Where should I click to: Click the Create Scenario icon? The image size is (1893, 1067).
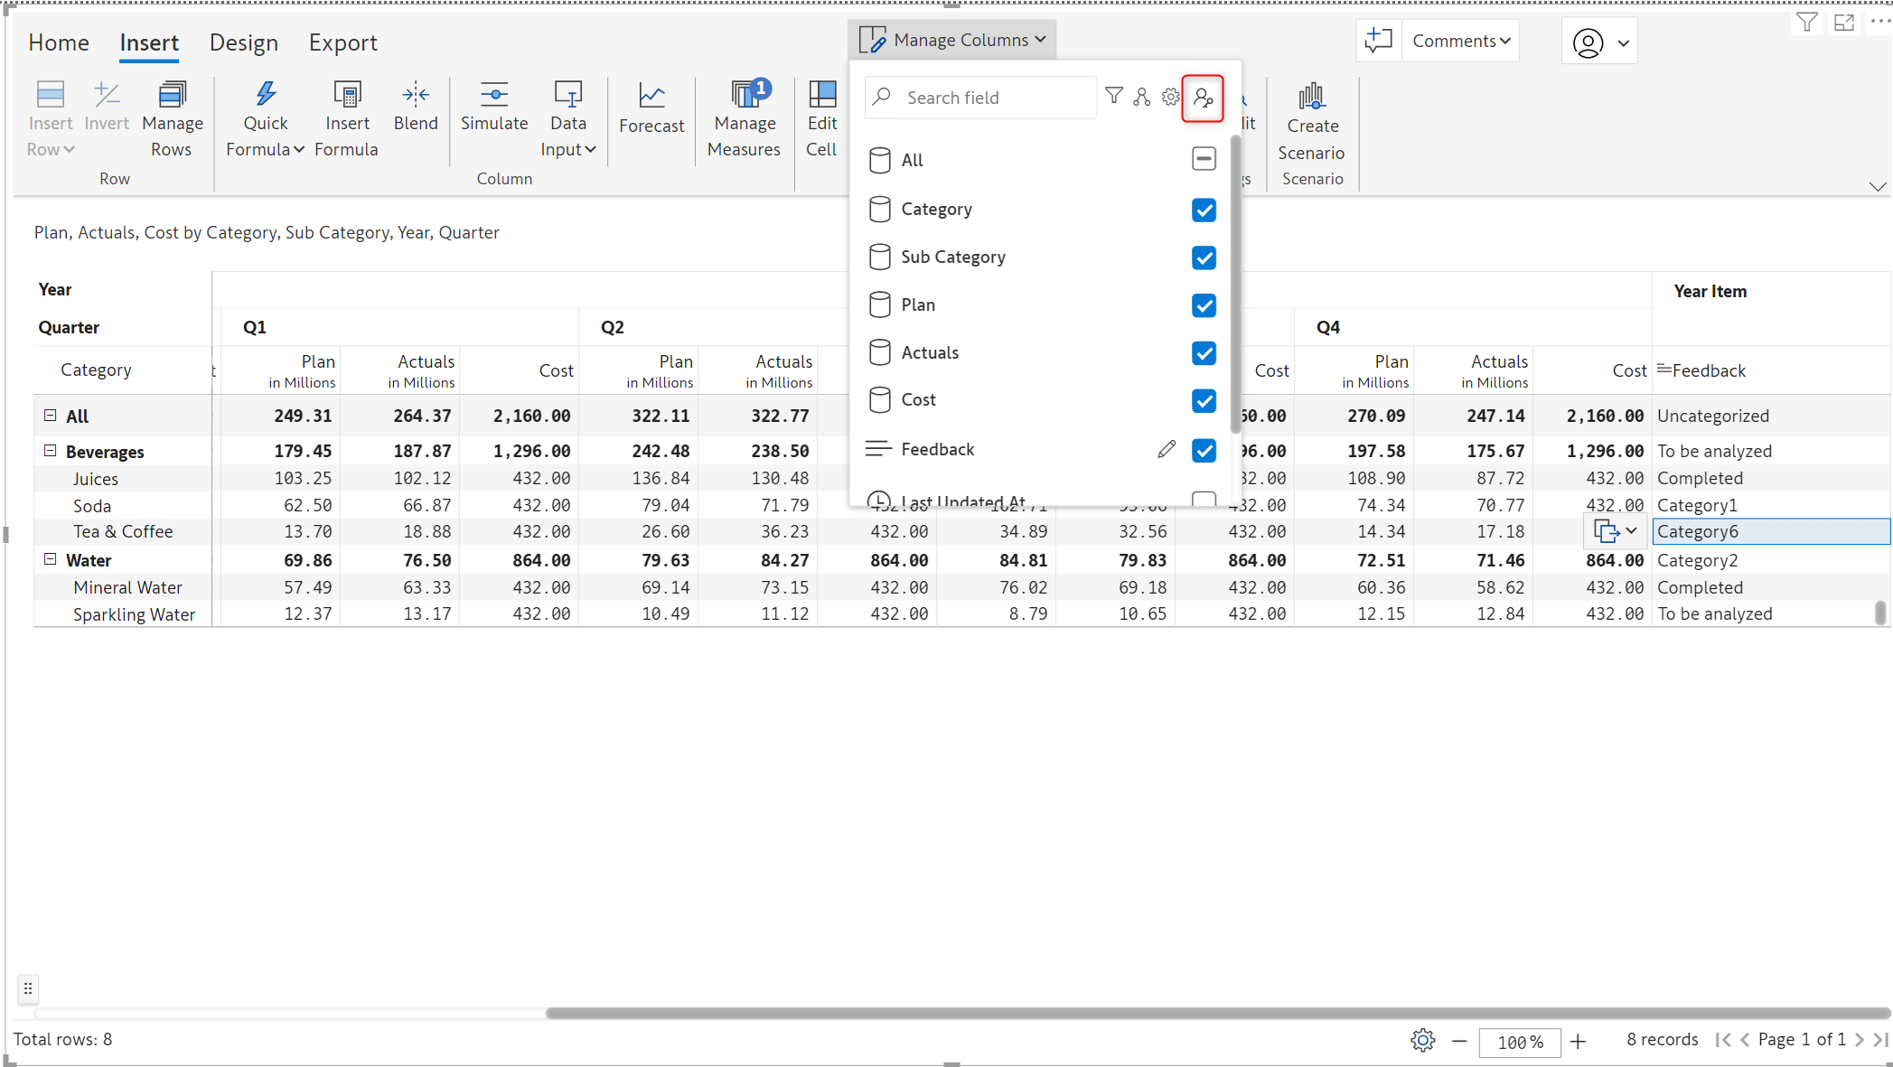1312,97
